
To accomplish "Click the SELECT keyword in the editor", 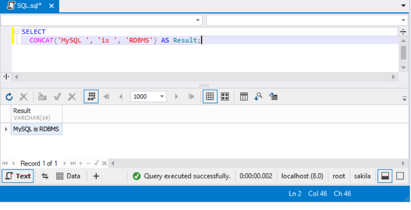I will tap(33, 32).
